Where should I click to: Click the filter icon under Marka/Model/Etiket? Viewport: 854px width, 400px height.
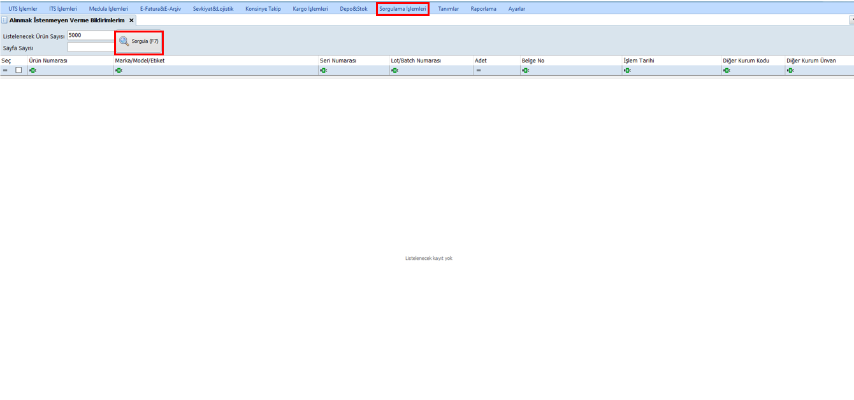(x=119, y=71)
